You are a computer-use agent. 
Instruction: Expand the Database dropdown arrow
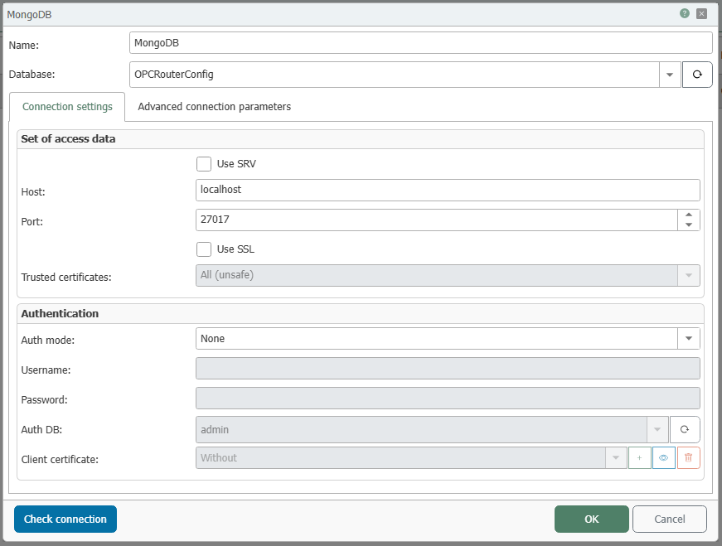click(670, 75)
